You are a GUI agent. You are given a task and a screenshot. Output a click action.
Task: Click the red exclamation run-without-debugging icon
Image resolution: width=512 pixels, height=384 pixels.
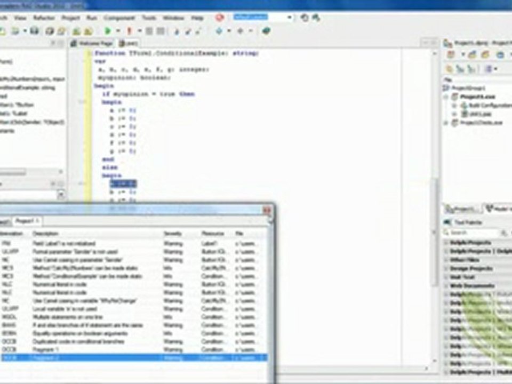[129, 31]
